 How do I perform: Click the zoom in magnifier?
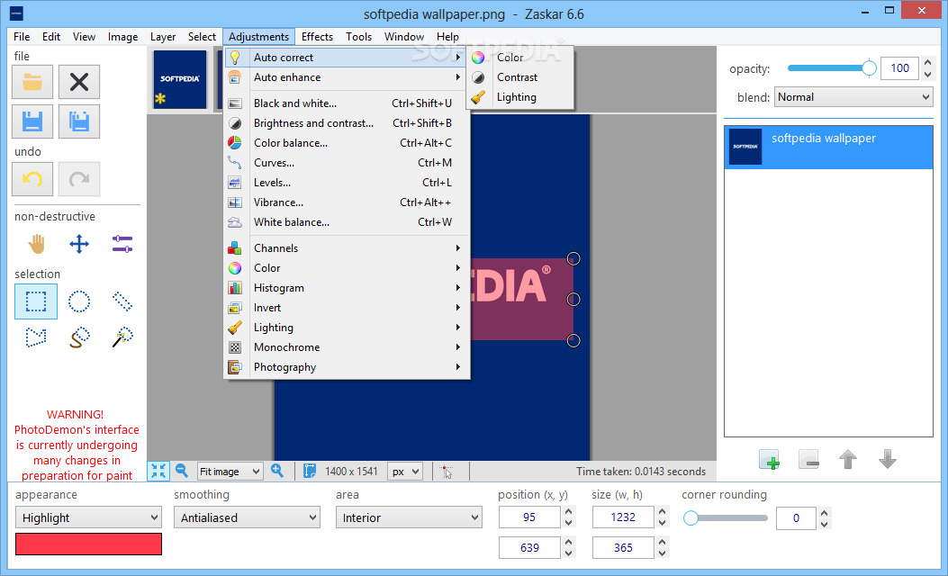click(277, 471)
